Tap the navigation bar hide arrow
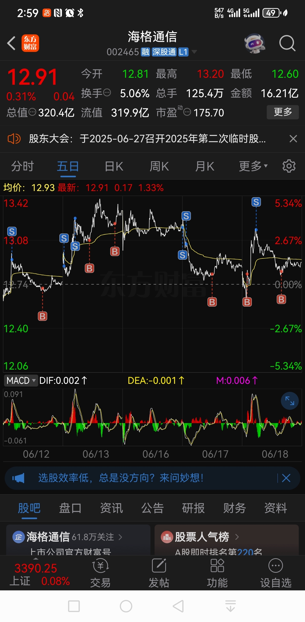Screen dimensions: 305x622 click(x=230, y=606)
